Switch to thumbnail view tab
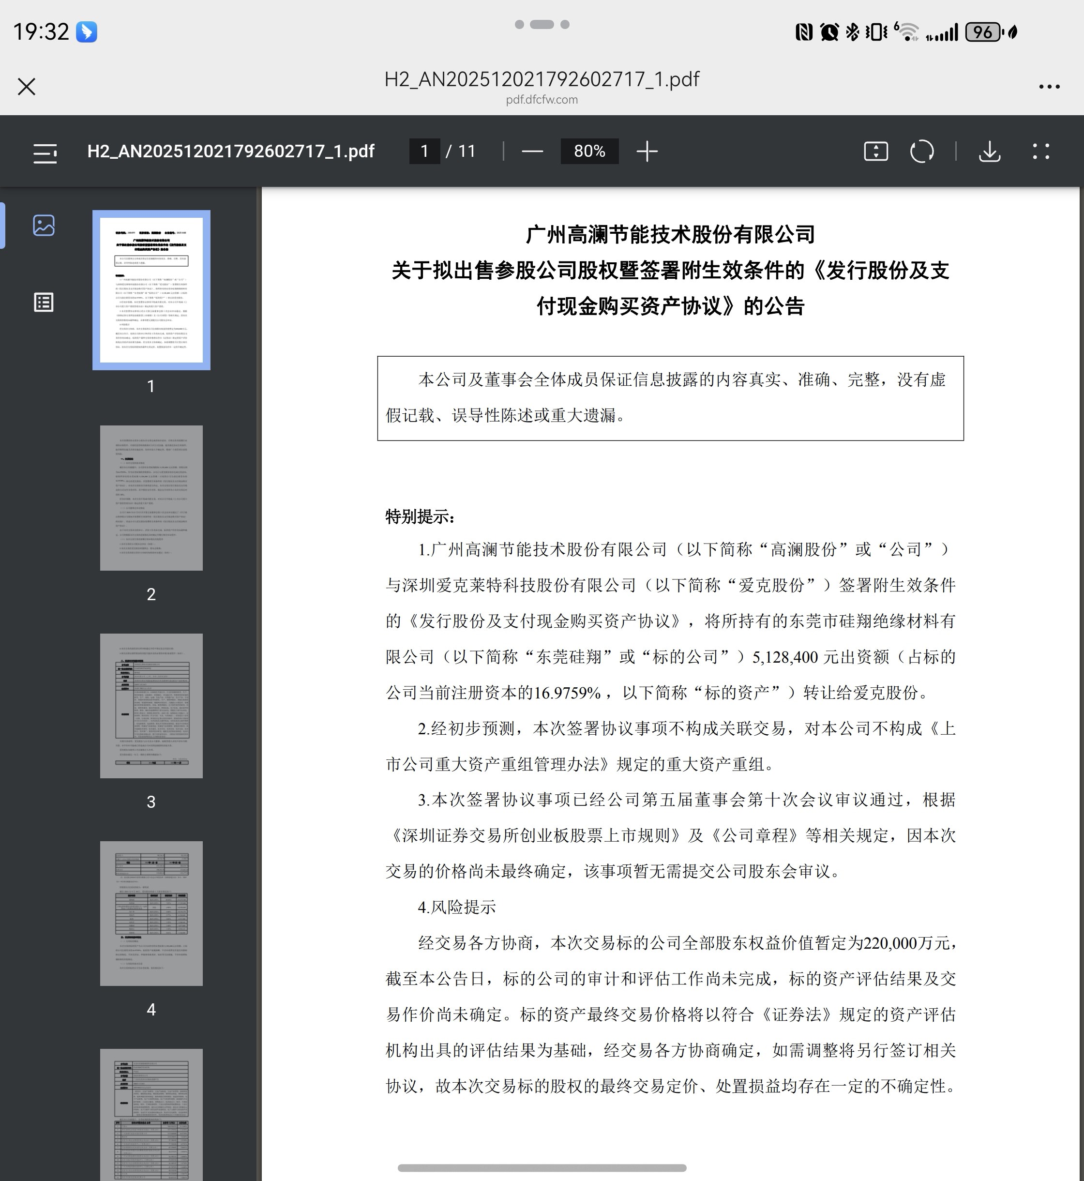 tap(44, 225)
